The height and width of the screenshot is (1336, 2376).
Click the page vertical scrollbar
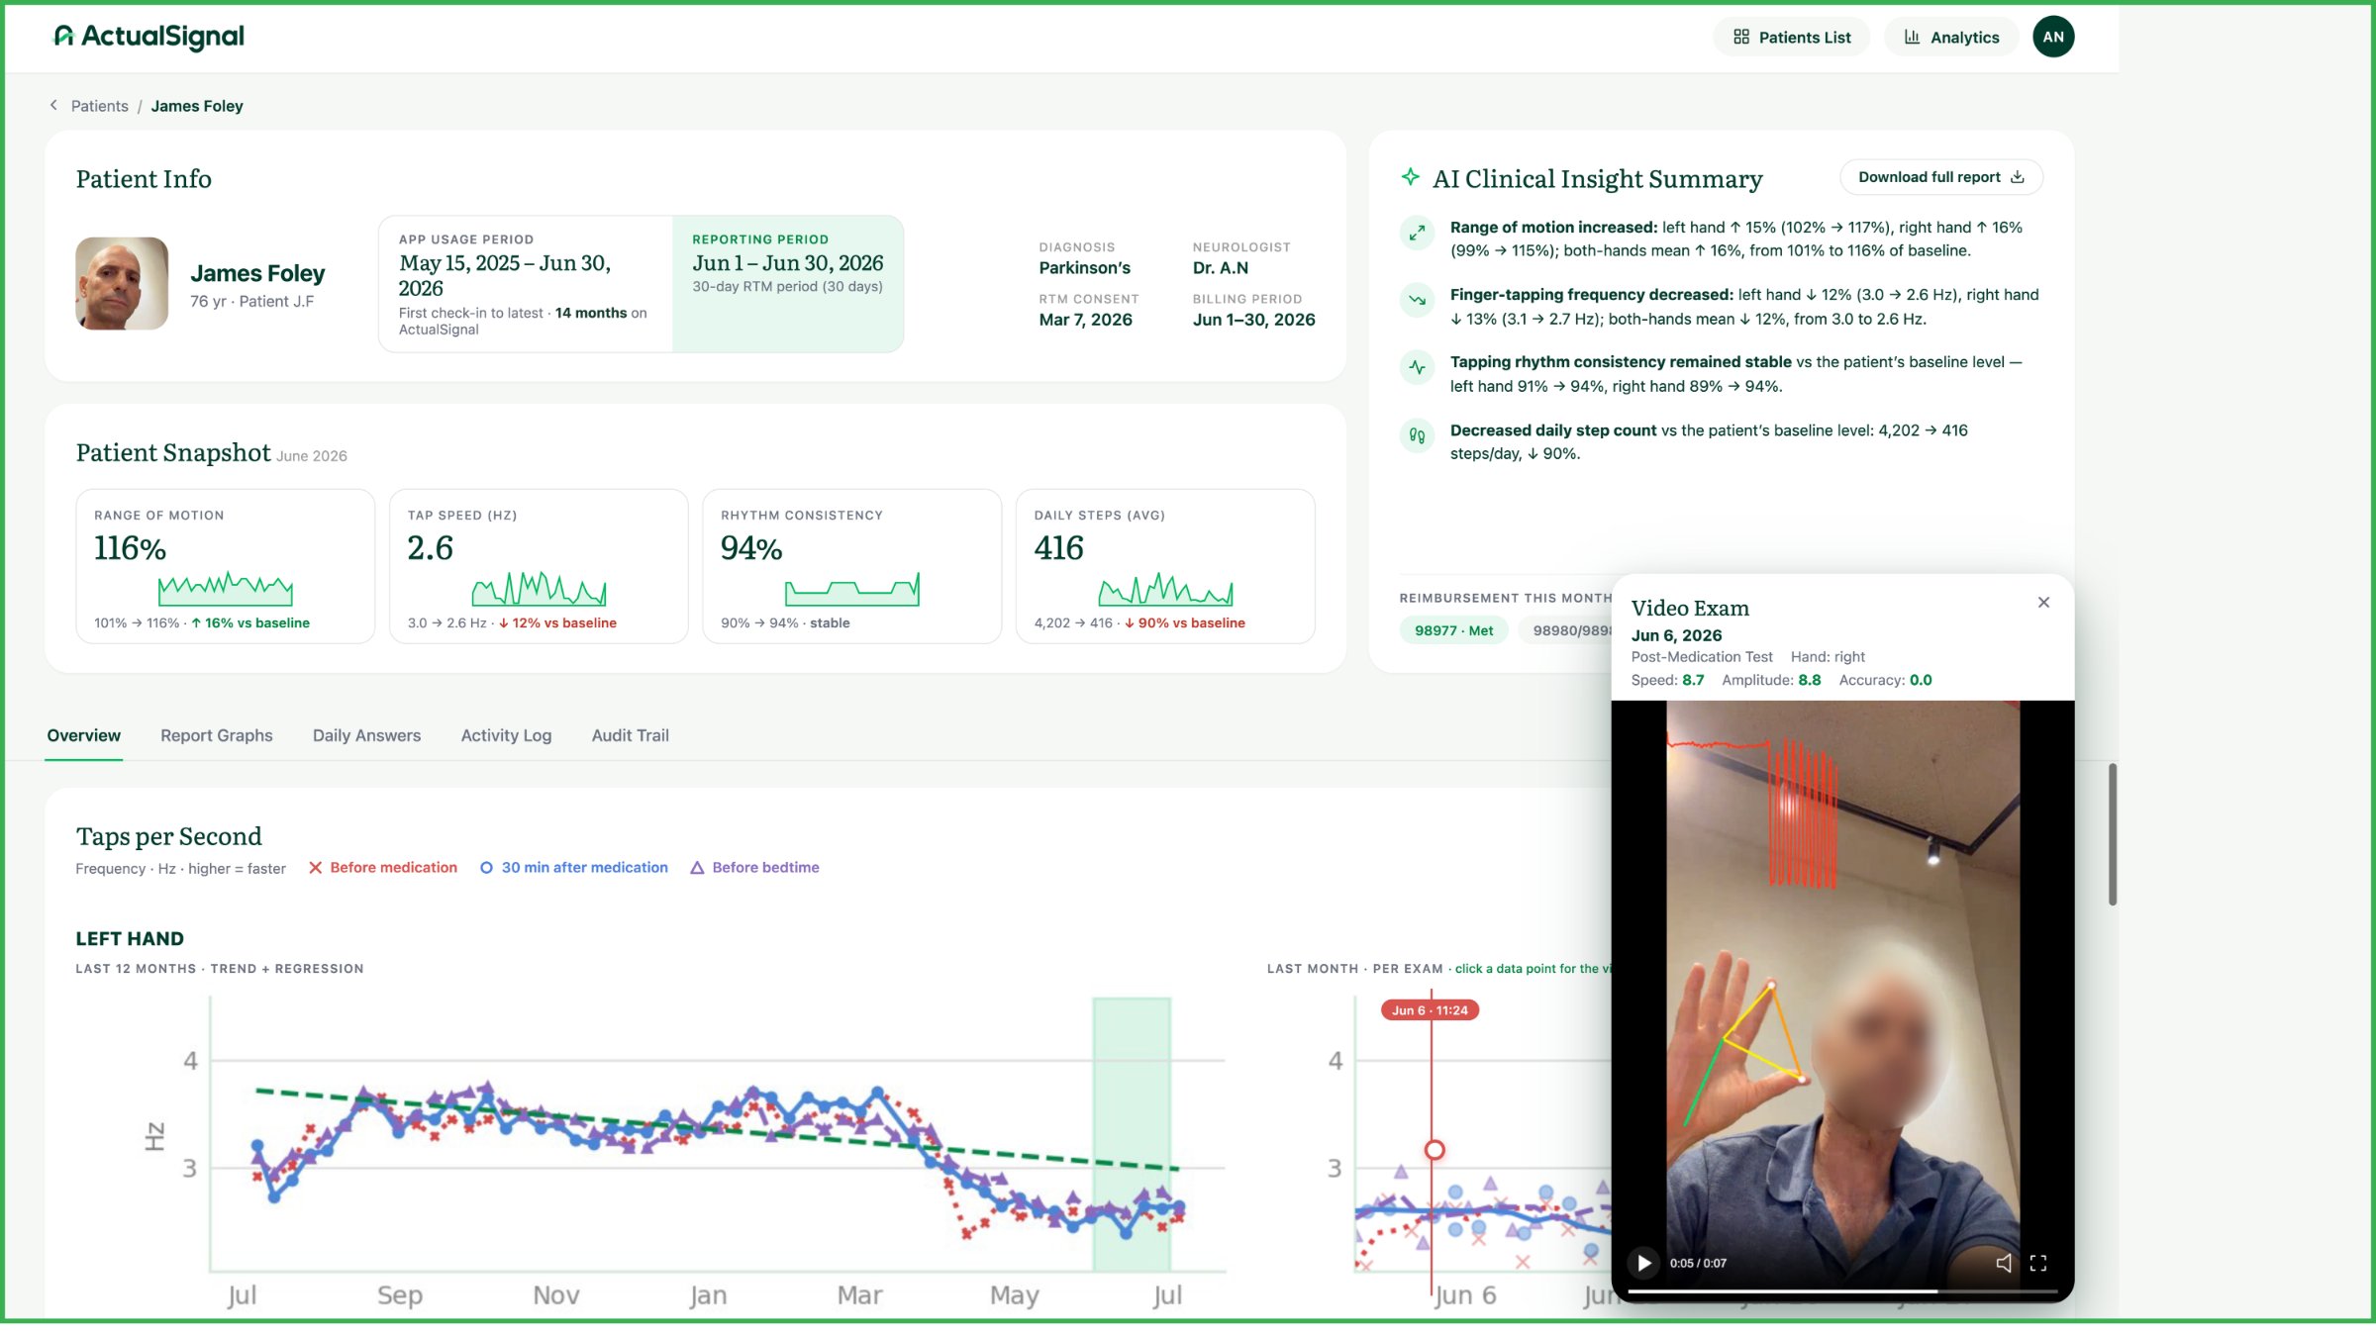[x=2112, y=833]
